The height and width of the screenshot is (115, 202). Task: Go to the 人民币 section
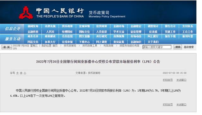point(50,32)
